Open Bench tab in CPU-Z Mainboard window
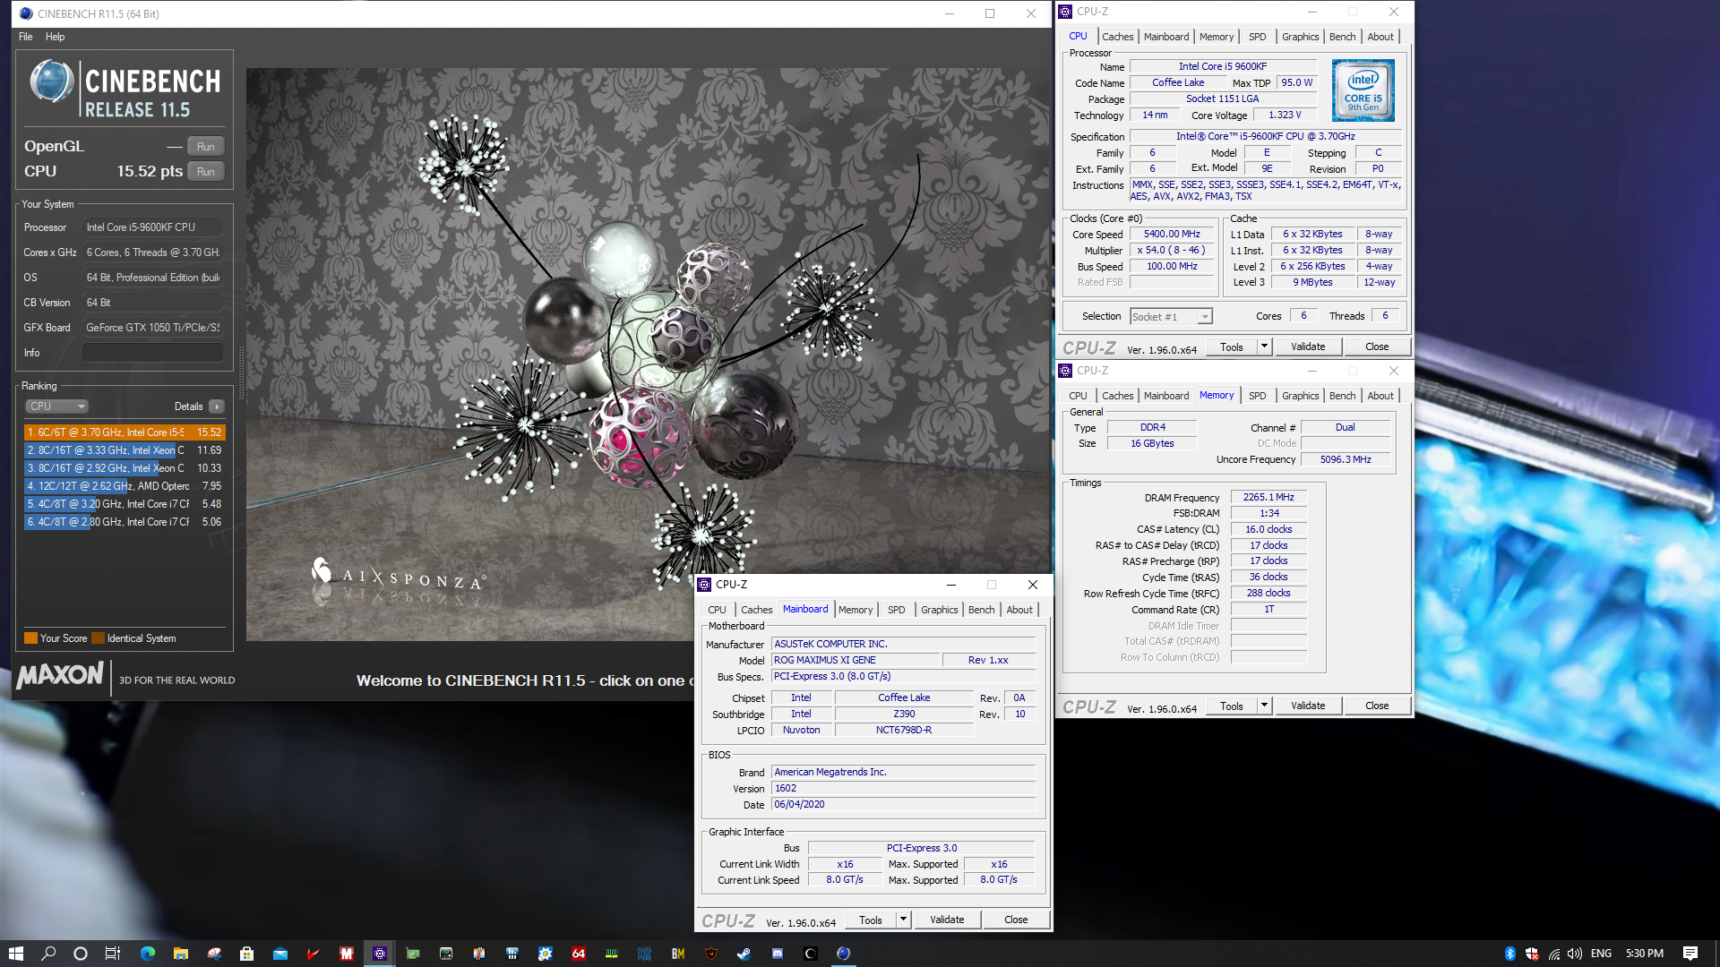Screen dimensions: 1720x967 coord(981,610)
